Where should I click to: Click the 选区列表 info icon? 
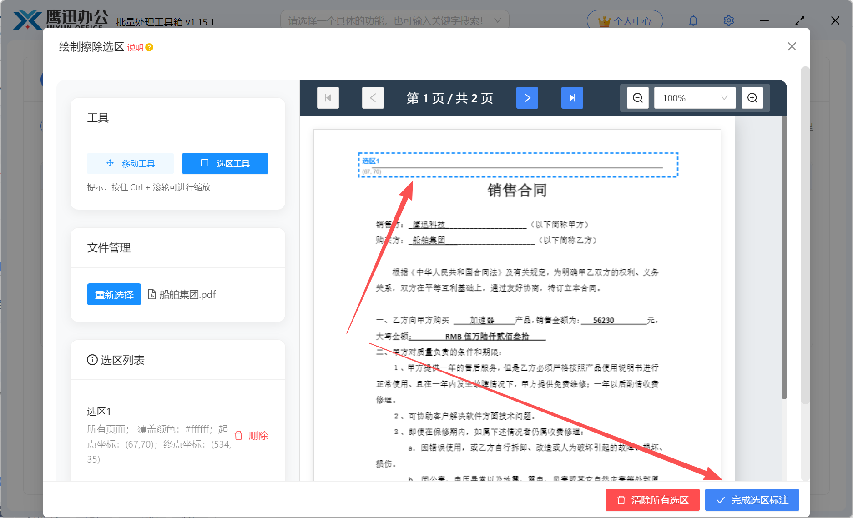pyautogui.click(x=92, y=360)
